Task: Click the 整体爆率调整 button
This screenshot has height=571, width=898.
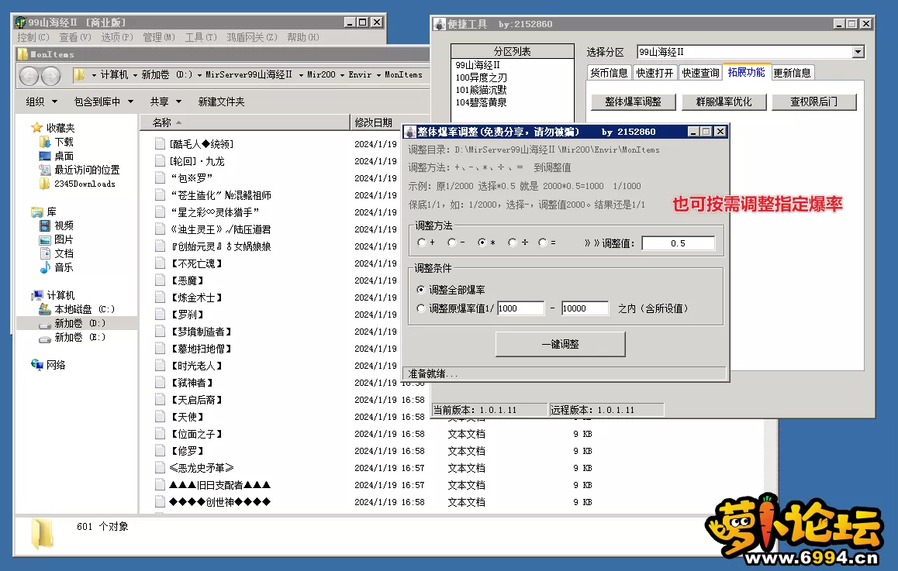Action: point(634,101)
